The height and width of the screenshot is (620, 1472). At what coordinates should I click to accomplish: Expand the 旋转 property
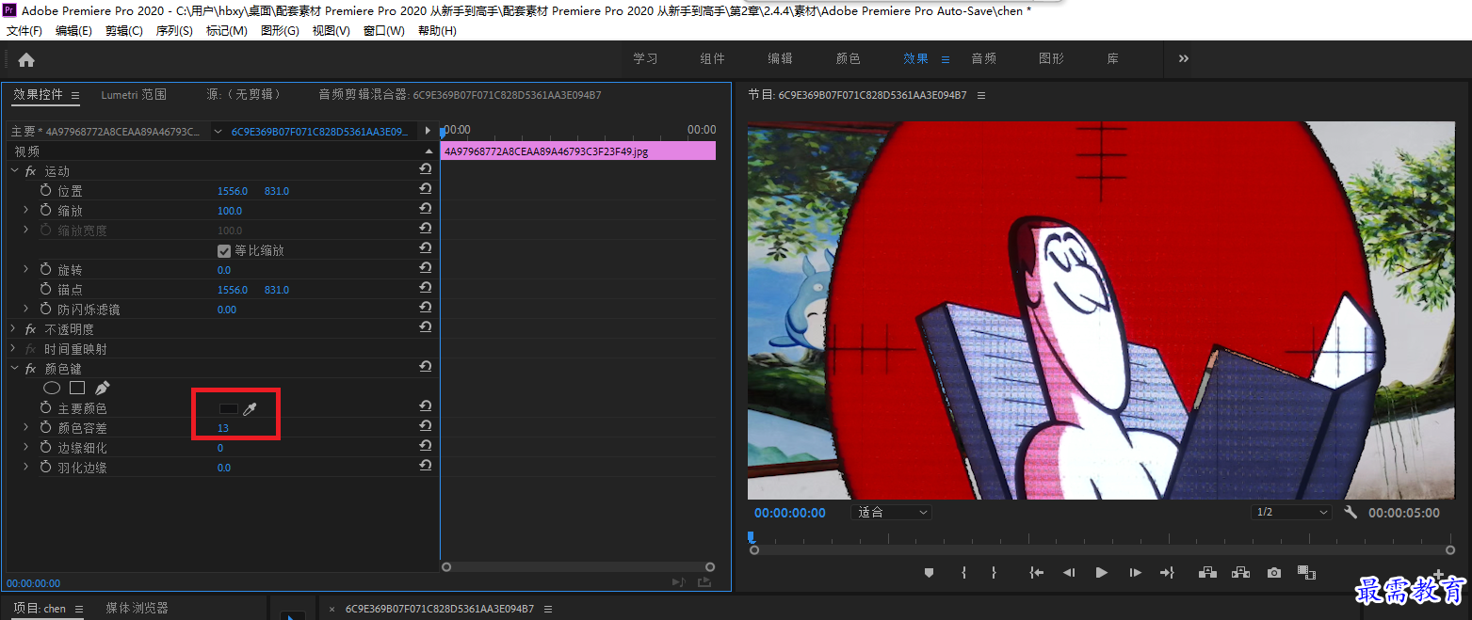point(26,269)
